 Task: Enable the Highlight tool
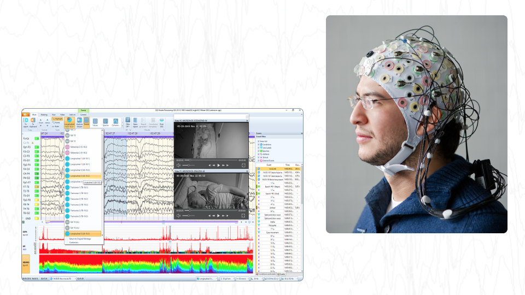[57, 119]
